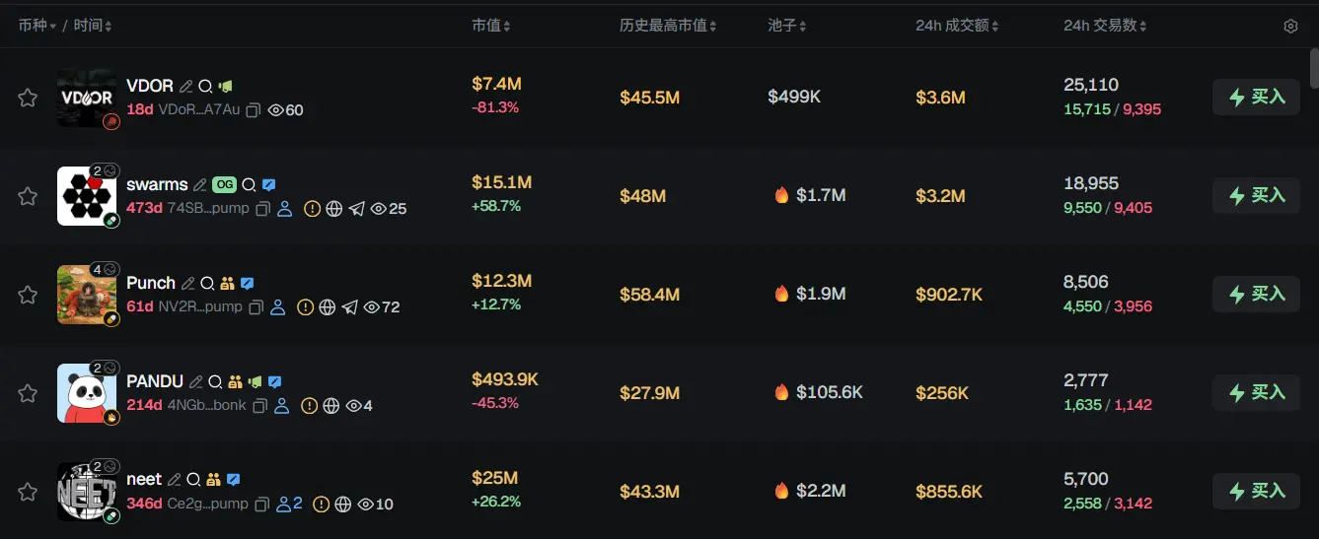Sort by 历史最高市值 column header
This screenshot has width=1319, height=539.
tap(668, 26)
